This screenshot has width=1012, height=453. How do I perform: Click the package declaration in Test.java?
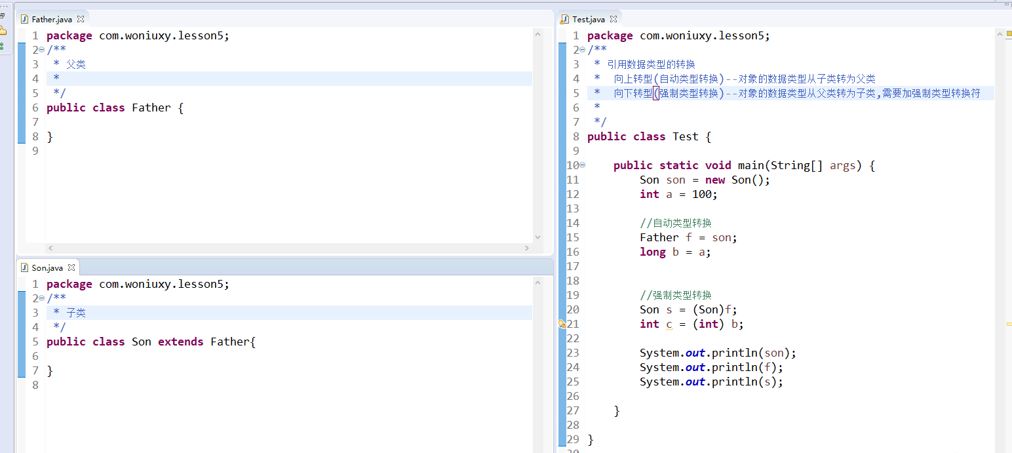pyautogui.click(x=679, y=35)
